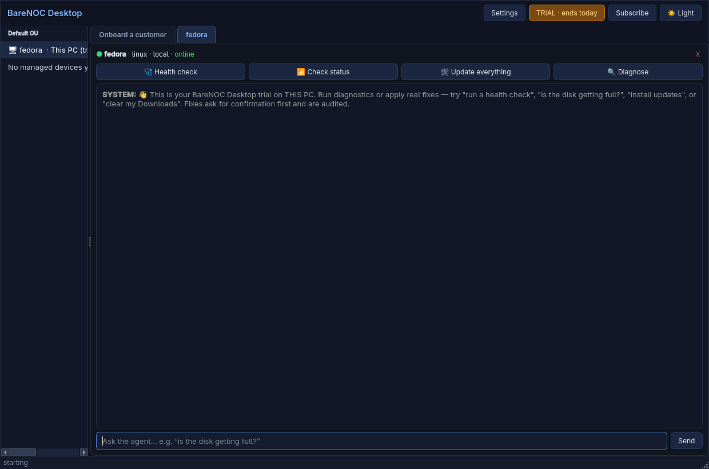709x469 pixels.
Task: Click the SYSTEM welcome message text
Action: click(399, 100)
